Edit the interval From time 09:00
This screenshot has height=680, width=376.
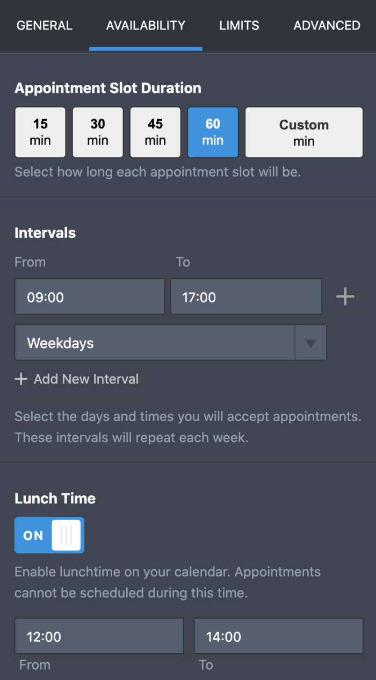coord(90,296)
